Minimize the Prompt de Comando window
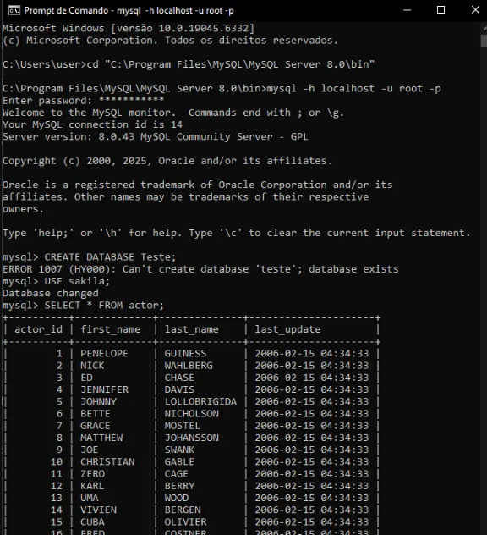 point(407,10)
